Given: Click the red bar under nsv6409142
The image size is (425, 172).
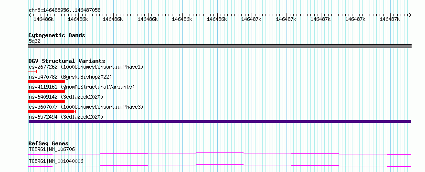Looking at the screenshot, I should click(x=47, y=101).
